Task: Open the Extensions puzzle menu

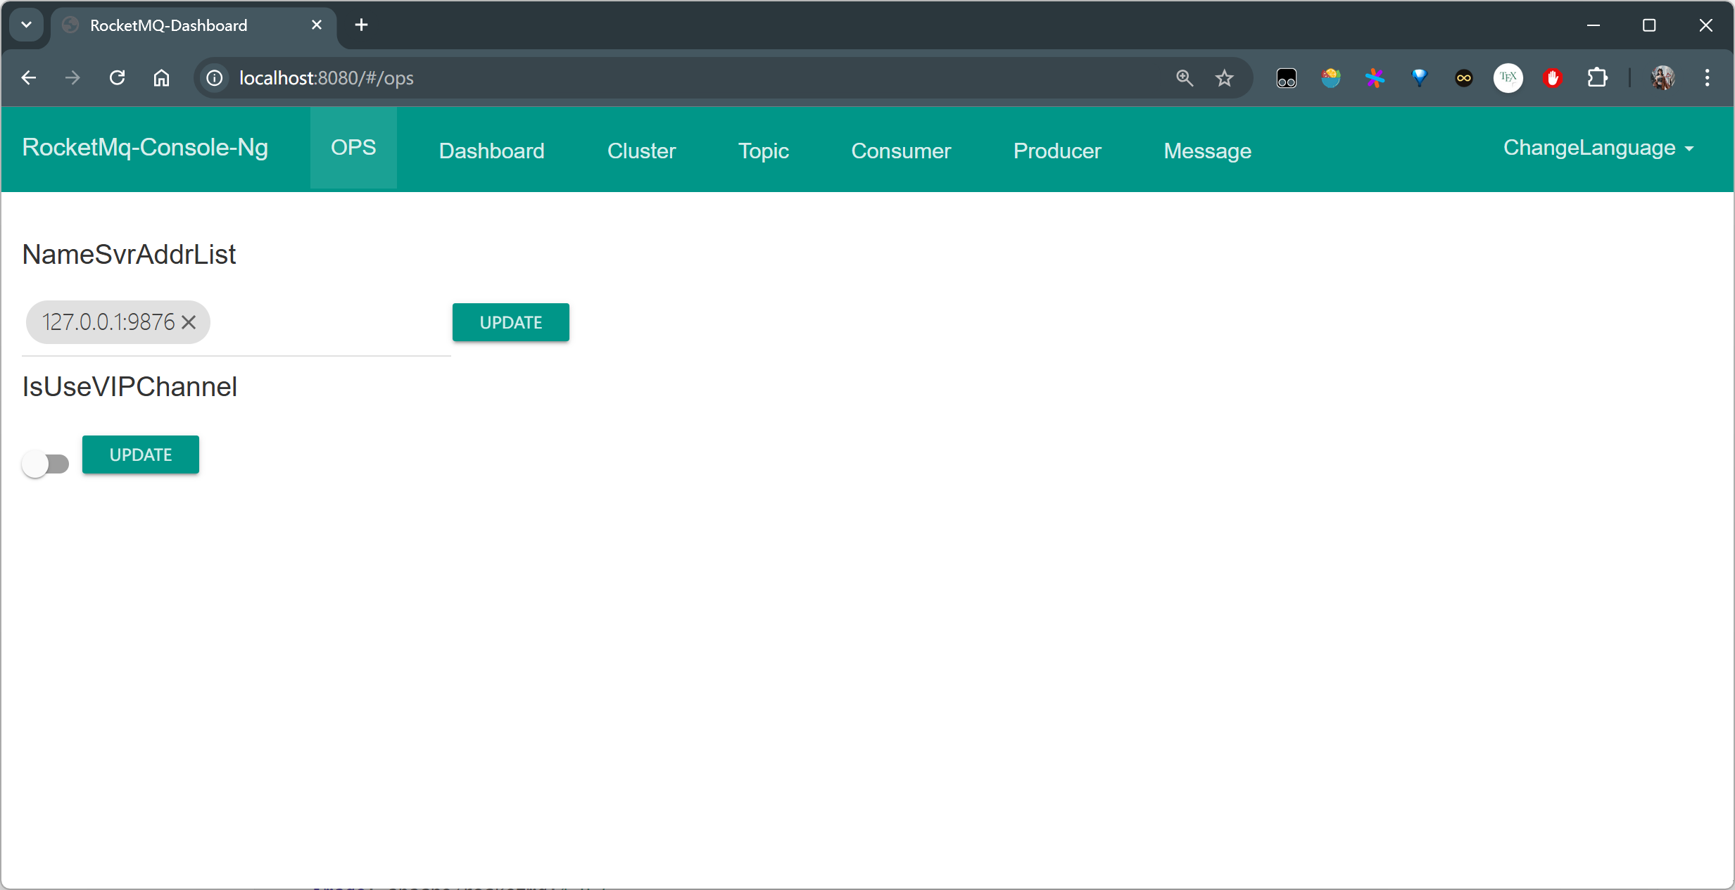Action: pos(1598,77)
